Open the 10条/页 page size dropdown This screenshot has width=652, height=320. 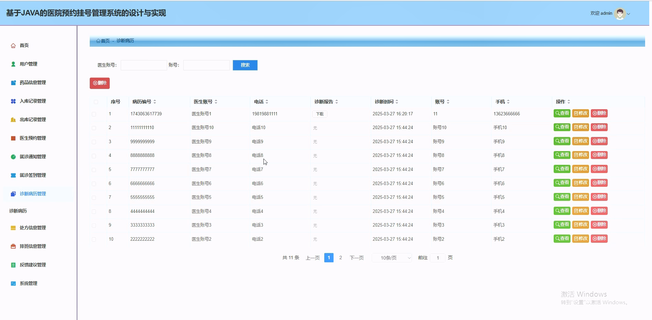[x=392, y=258]
